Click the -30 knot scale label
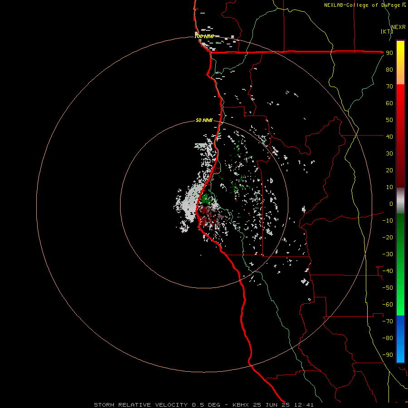This screenshot has height=408, width=408. pyautogui.click(x=388, y=254)
